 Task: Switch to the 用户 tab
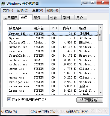(81, 18)
